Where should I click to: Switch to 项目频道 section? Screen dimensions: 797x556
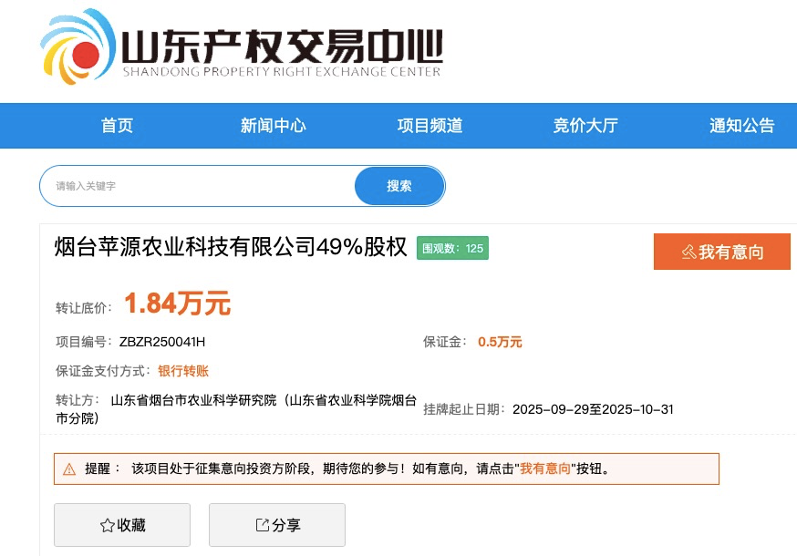pos(429,125)
